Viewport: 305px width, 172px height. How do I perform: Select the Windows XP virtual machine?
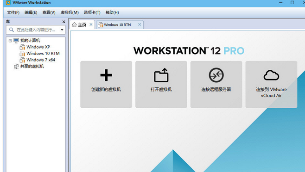coord(38,47)
